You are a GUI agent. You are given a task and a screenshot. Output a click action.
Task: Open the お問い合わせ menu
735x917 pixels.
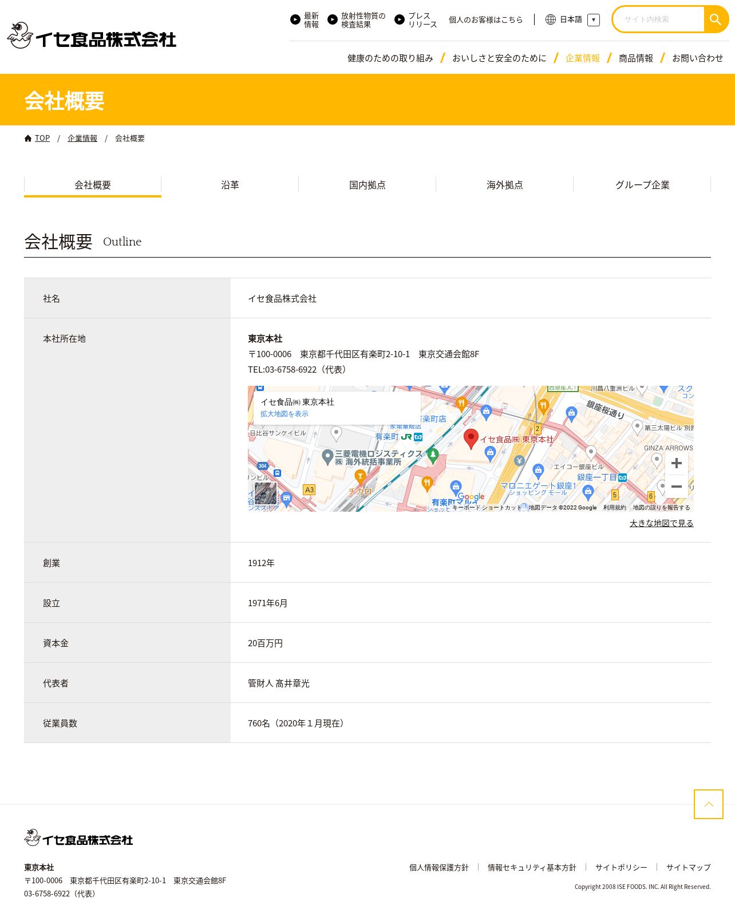coord(697,58)
